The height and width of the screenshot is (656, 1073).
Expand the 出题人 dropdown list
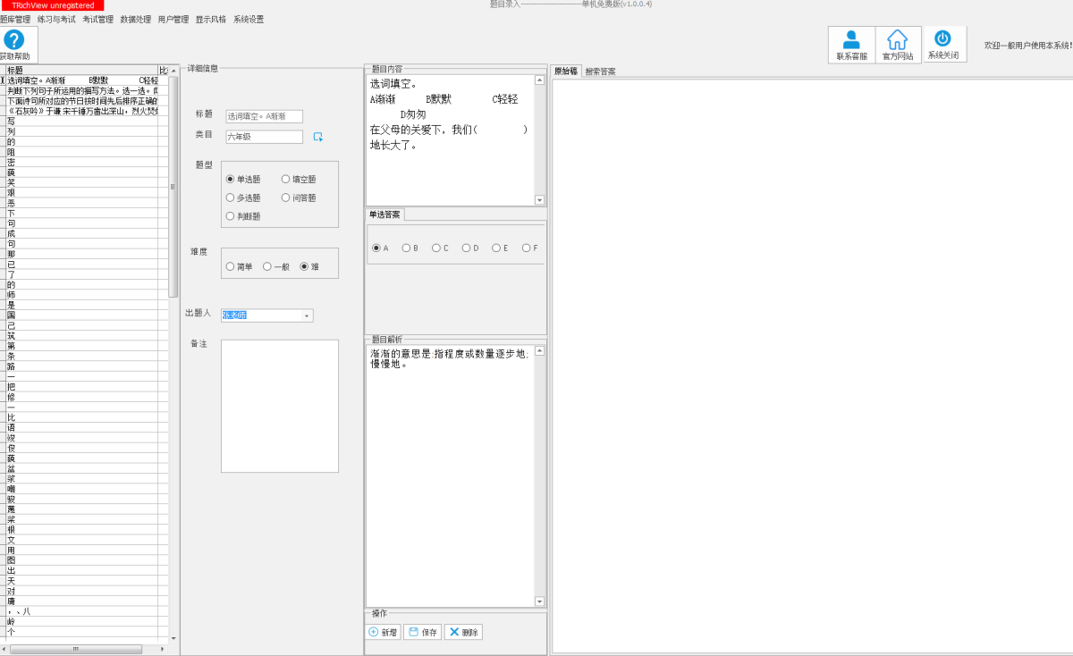pyautogui.click(x=307, y=315)
